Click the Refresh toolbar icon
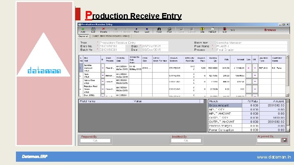 (x=212, y=30)
